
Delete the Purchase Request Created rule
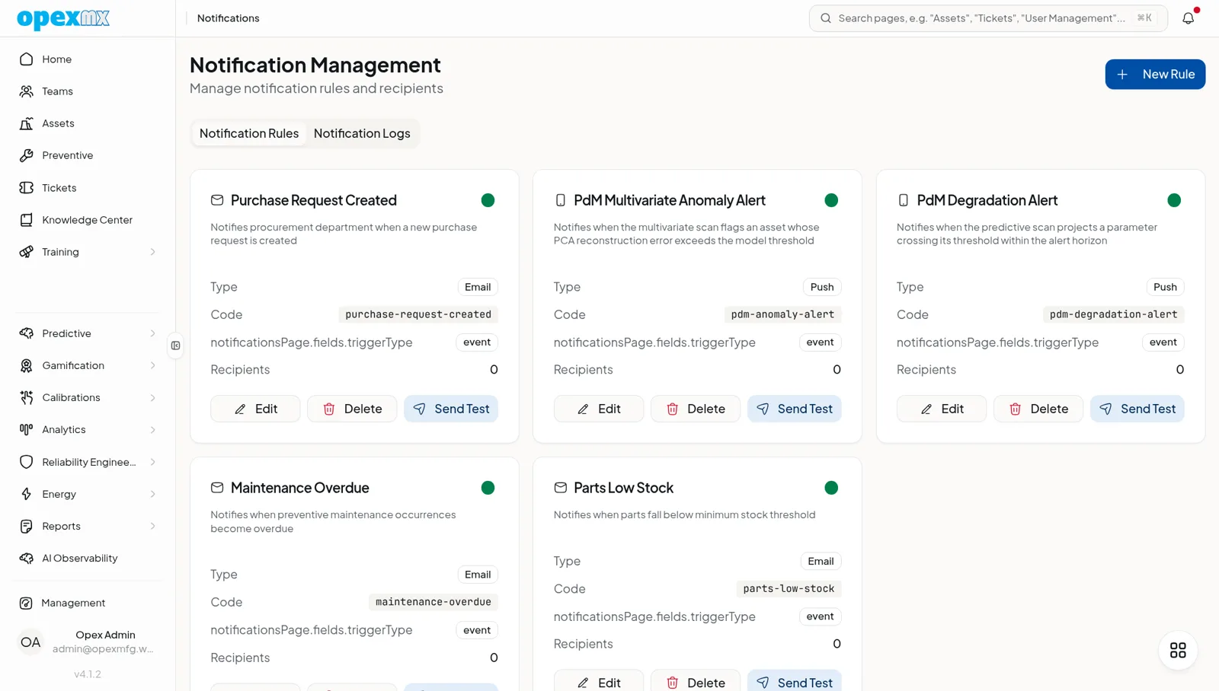[x=352, y=409]
